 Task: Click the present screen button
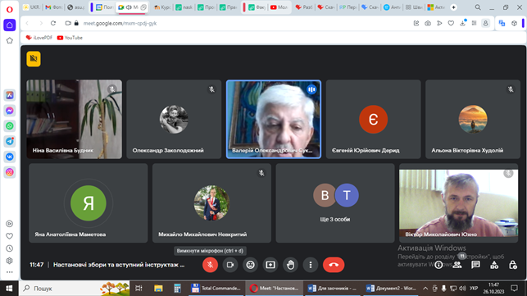tap(270, 265)
